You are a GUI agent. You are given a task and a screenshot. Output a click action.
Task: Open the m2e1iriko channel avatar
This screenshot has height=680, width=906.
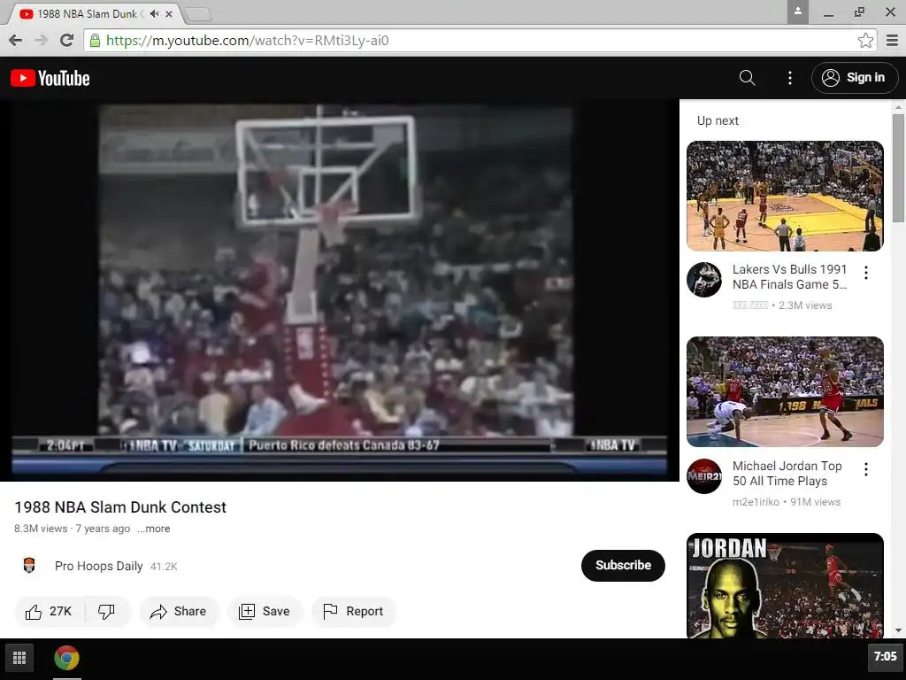703,475
